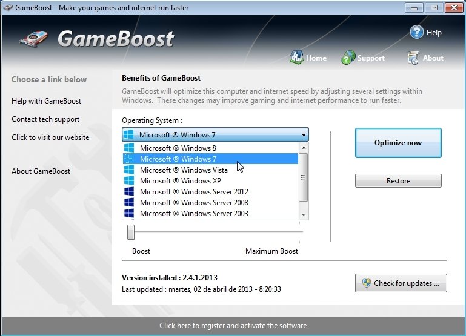Click the Windows Vista logo icon in the list

(x=129, y=170)
